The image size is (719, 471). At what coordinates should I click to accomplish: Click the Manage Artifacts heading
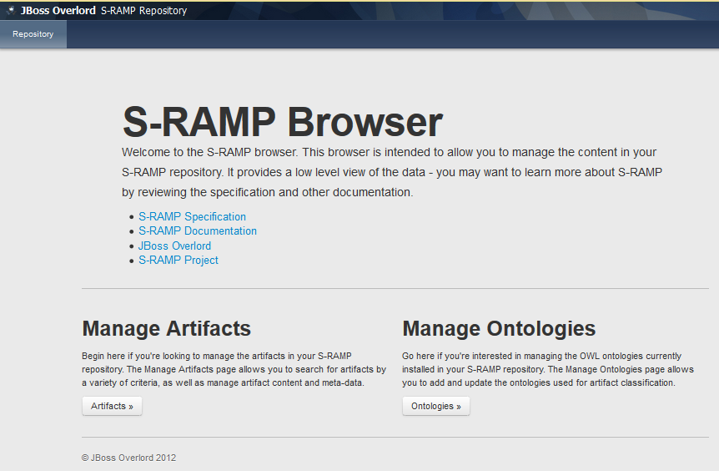tap(166, 328)
